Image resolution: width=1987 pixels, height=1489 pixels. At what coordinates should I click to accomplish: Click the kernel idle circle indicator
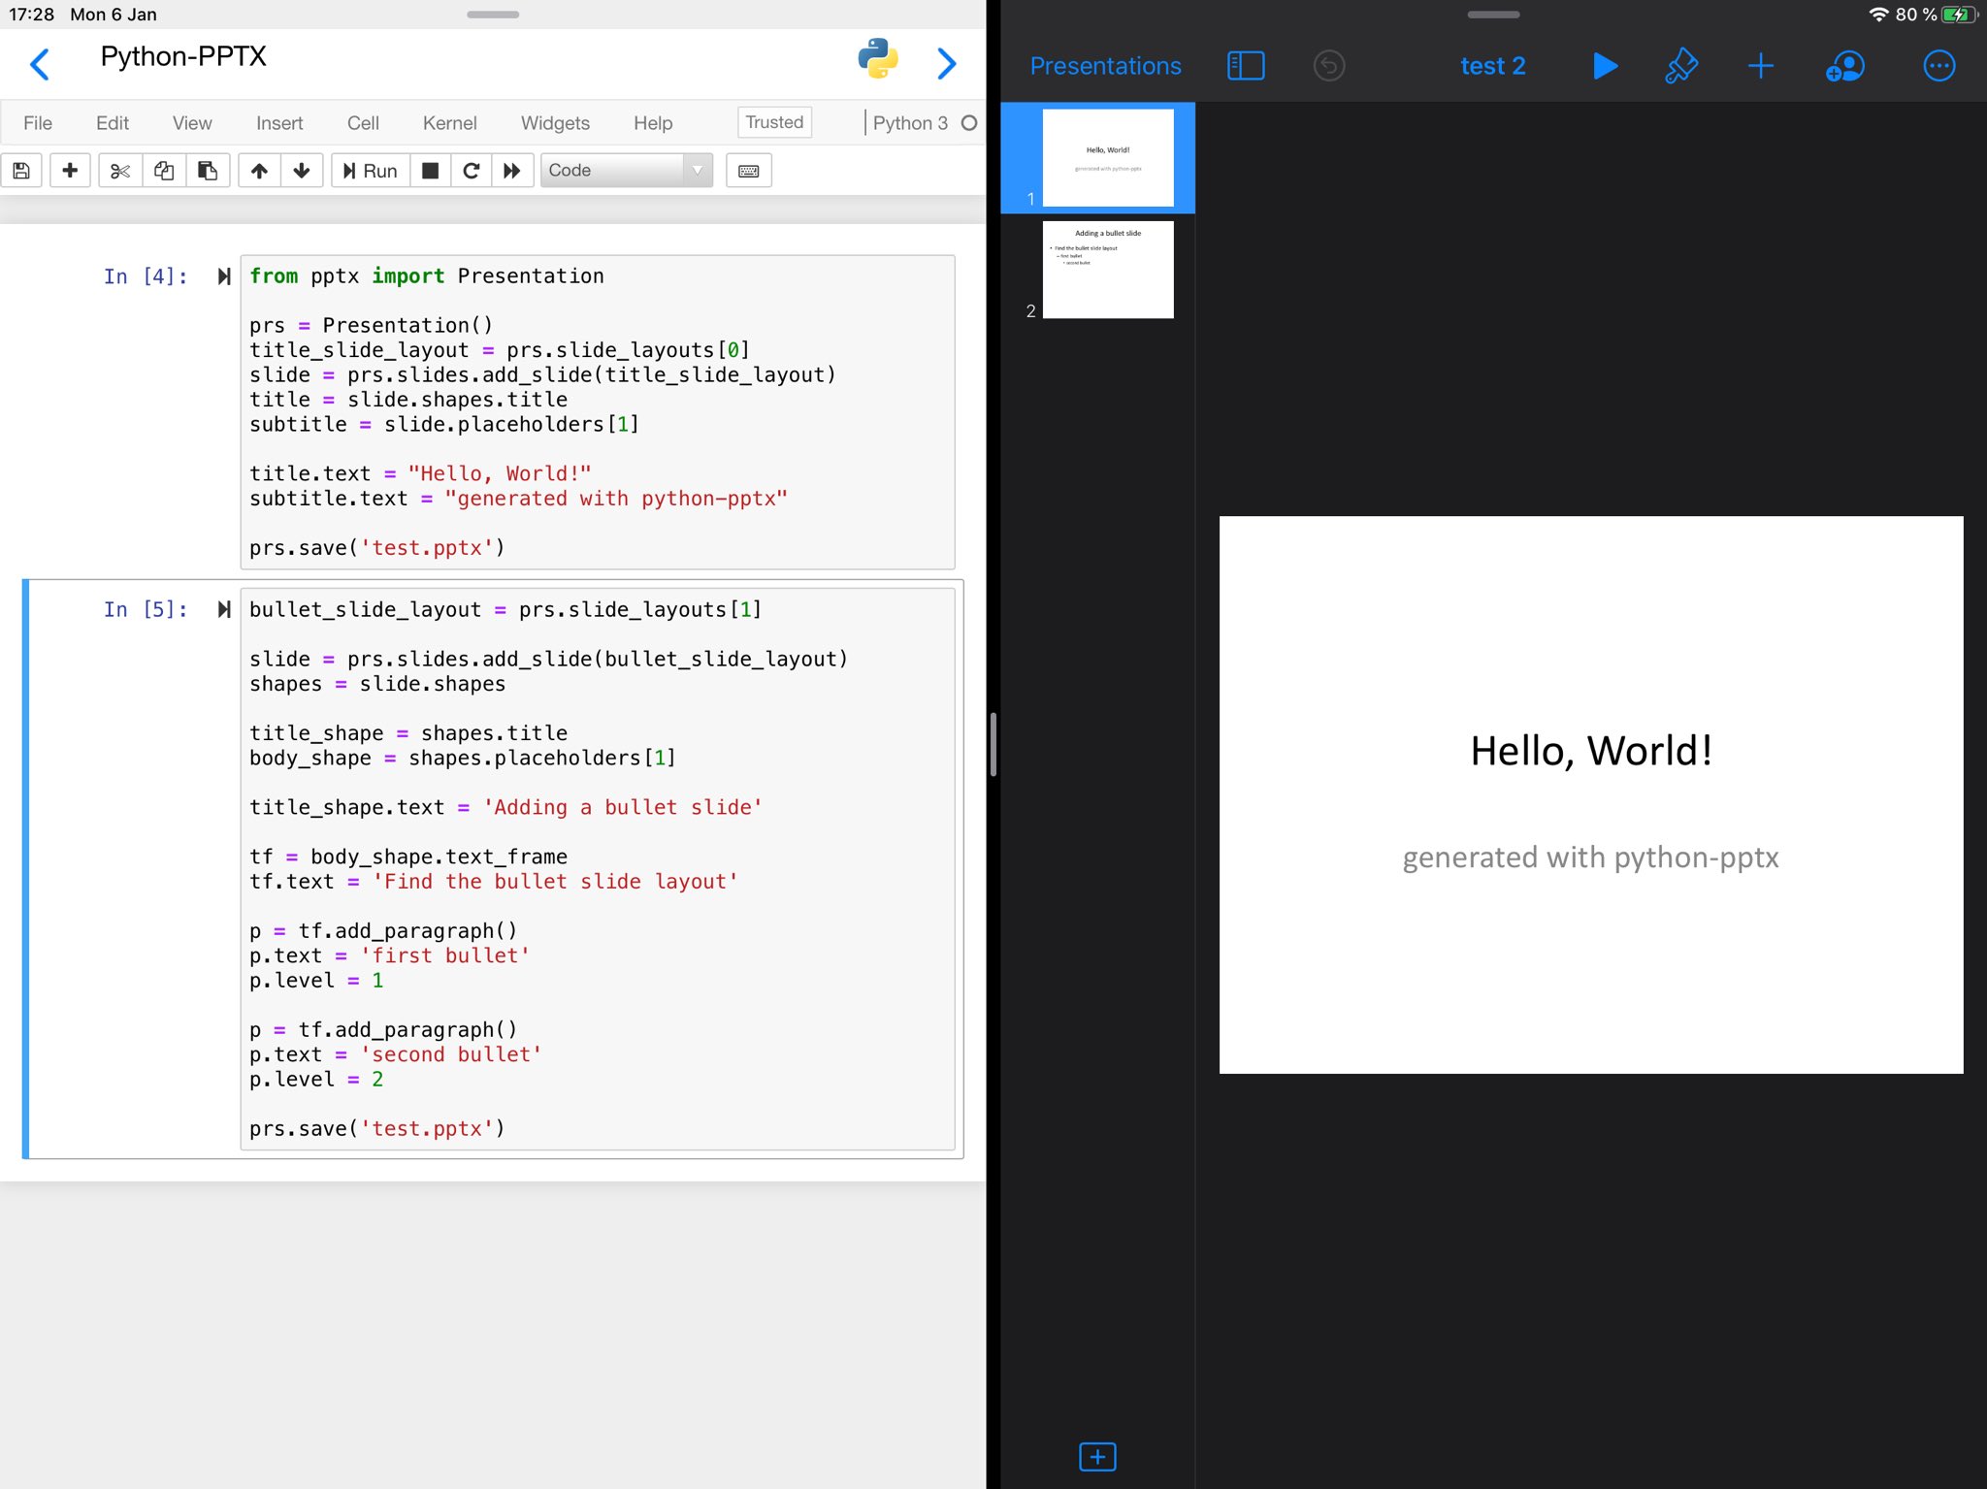pyautogui.click(x=969, y=123)
